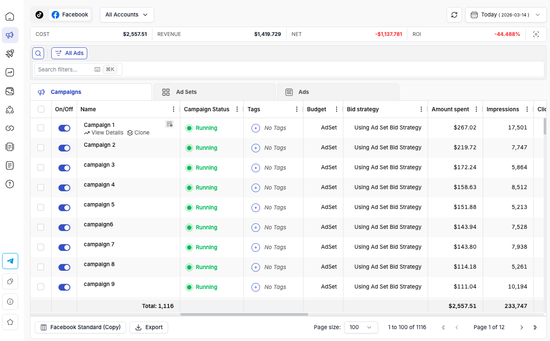Image resolution: width=550 pixels, height=341 pixels.
Task: Click the refresh data icon
Action: pyautogui.click(x=454, y=15)
